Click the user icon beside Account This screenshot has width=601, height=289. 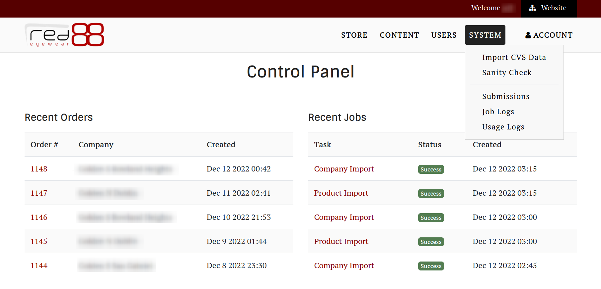pyautogui.click(x=528, y=35)
